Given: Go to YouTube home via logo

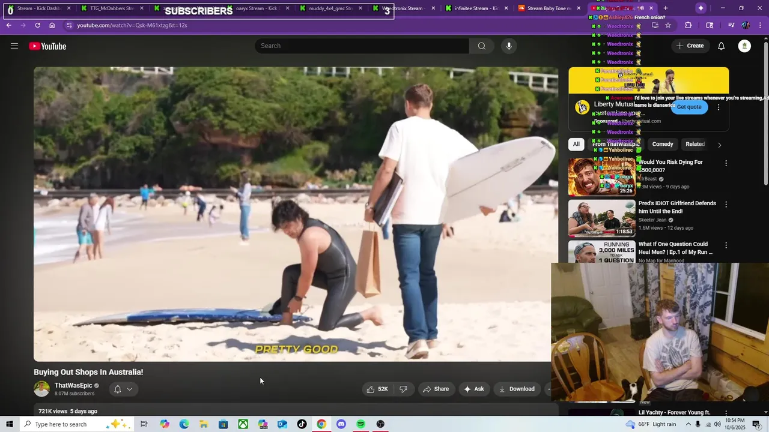Looking at the screenshot, I should pyautogui.click(x=47, y=46).
